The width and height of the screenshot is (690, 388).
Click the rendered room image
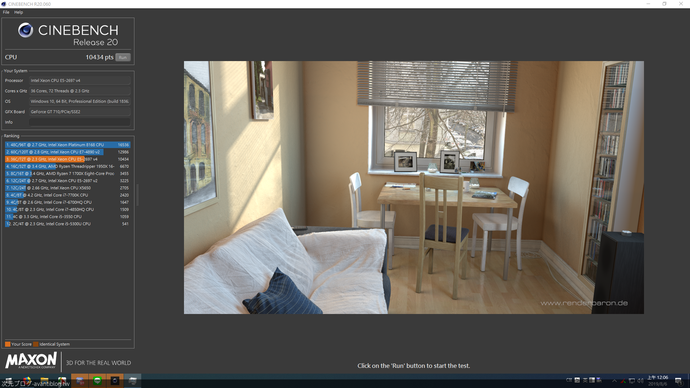pyautogui.click(x=414, y=187)
